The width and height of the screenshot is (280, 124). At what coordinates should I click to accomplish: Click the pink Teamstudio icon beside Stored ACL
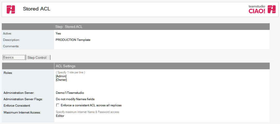tap(11, 9)
